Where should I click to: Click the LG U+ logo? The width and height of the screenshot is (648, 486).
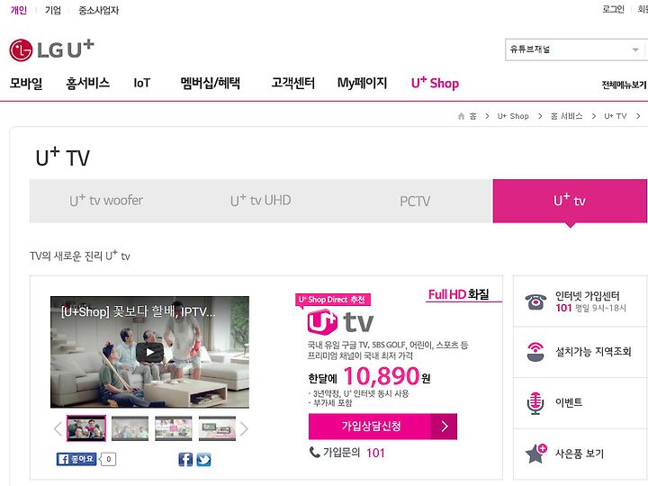(51, 50)
